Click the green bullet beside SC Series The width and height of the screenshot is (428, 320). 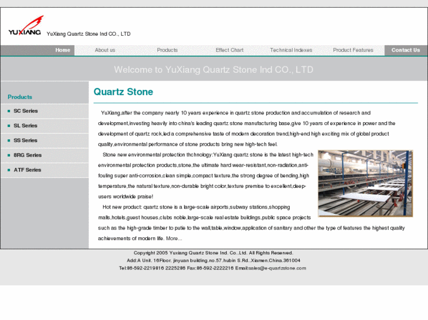click(x=9, y=111)
